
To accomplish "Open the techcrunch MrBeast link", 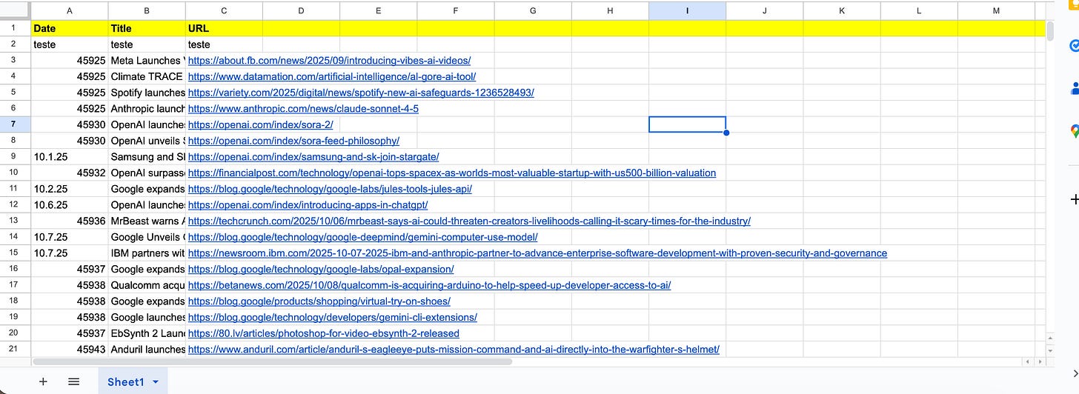I will coord(469,221).
